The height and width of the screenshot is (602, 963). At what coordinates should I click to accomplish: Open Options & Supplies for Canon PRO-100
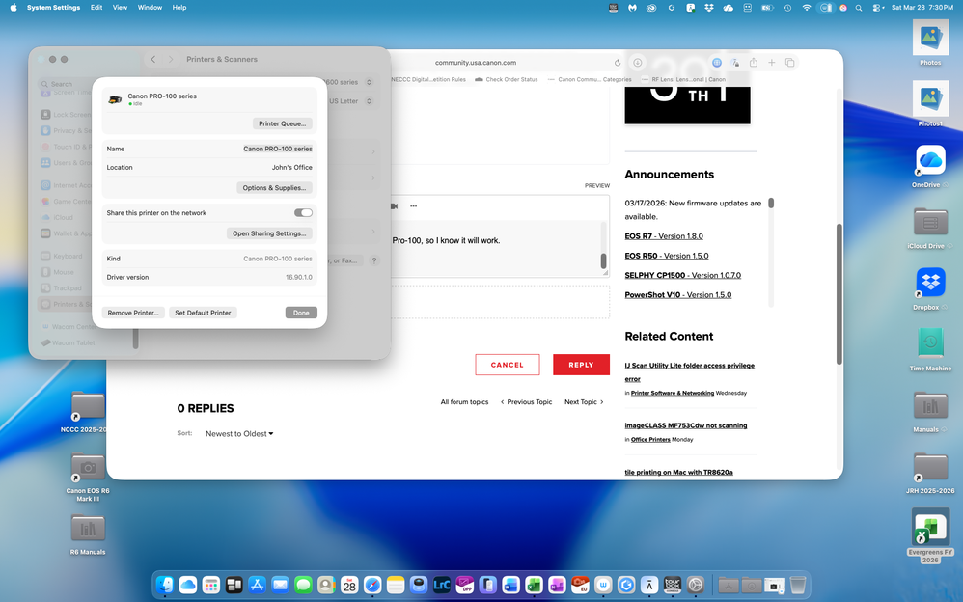point(275,187)
